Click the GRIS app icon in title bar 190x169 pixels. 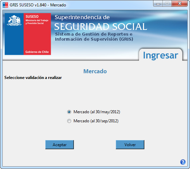click(x=5, y=5)
